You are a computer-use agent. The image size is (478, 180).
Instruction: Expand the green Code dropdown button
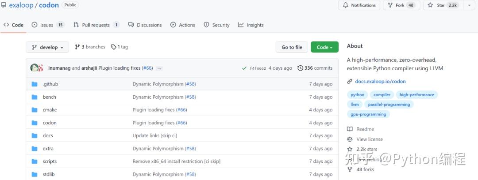[324, 47]
